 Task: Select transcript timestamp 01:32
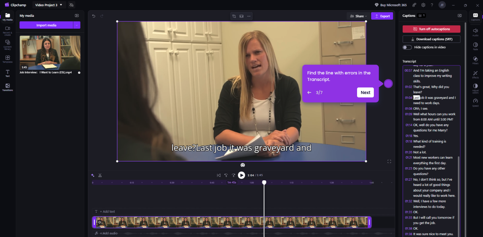[x=408, y=201]
